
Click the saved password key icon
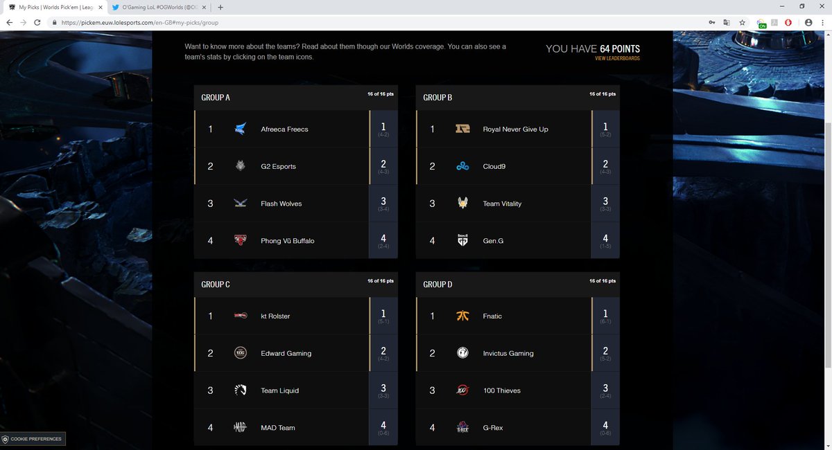[711, 22]
